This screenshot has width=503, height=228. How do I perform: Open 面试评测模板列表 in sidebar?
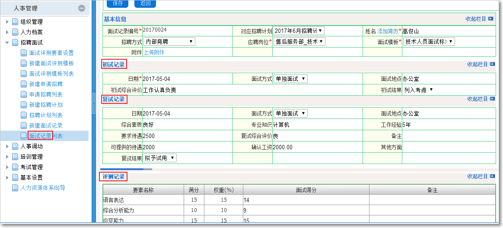point(51,74)
